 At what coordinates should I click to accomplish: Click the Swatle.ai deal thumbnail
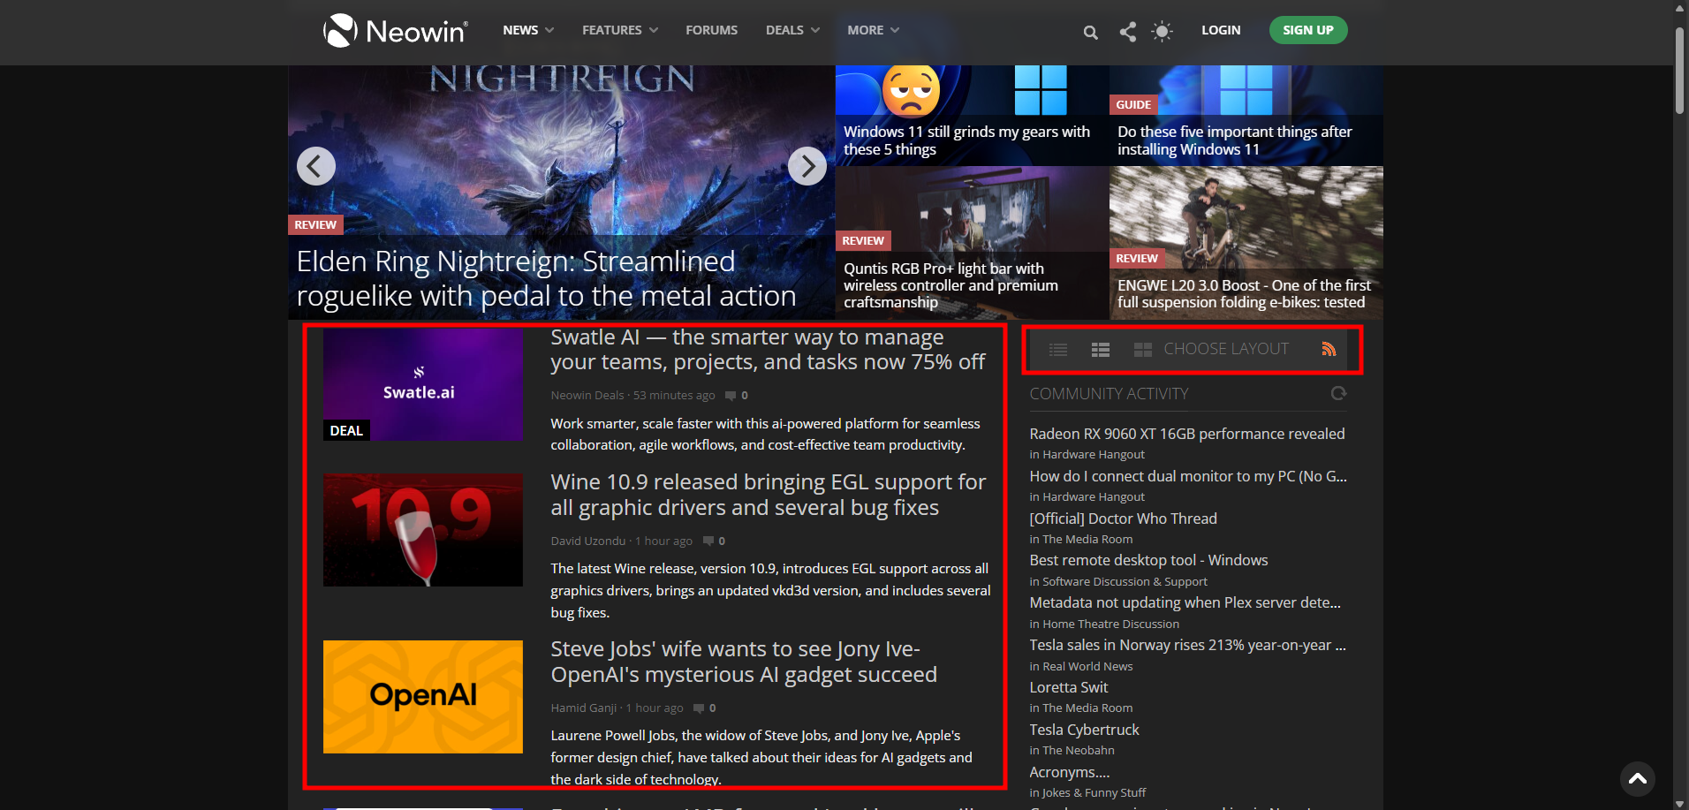(x=422, y=384)
